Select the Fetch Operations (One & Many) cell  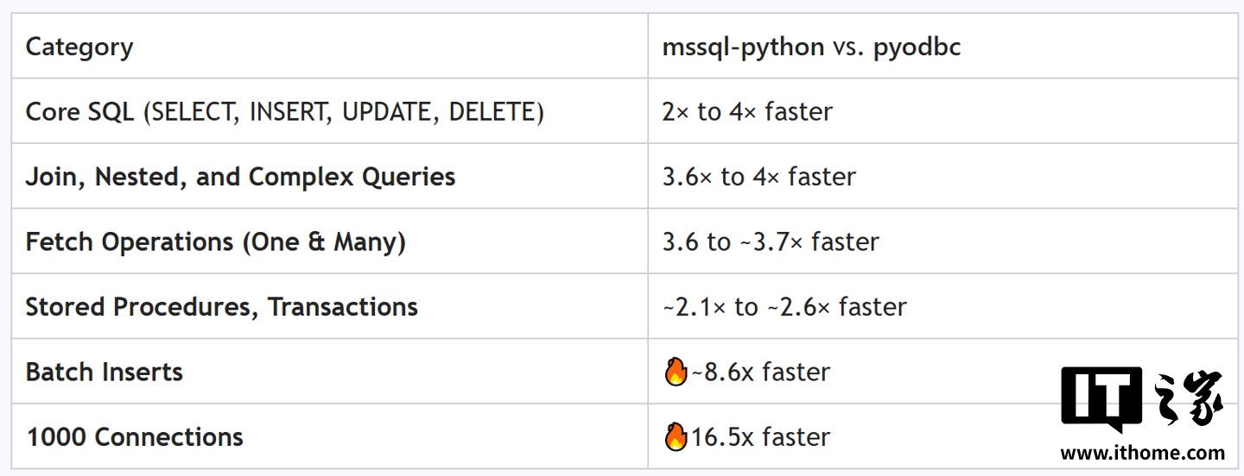[215, 242]
